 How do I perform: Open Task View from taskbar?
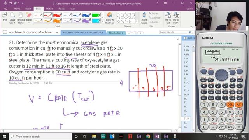(85, 136)
